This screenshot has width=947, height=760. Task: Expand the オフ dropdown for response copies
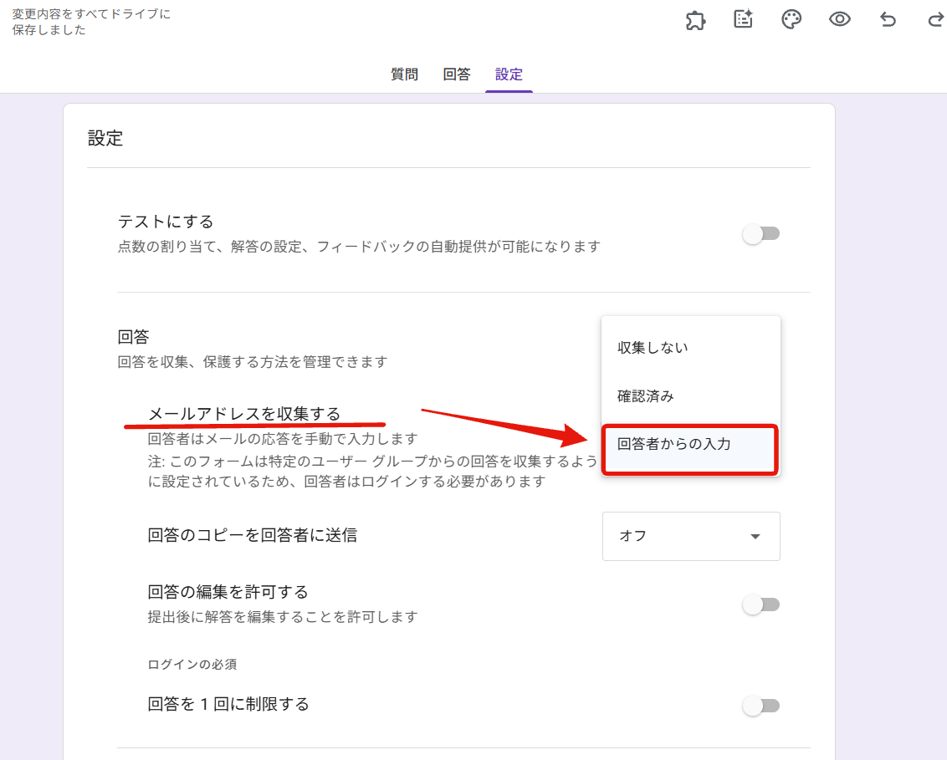point(691,536)
